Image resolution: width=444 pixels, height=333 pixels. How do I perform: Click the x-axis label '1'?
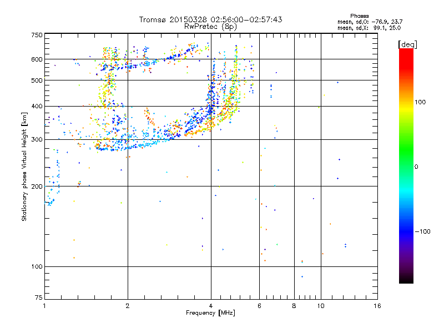pyautogui.click(x=44, y=306)
